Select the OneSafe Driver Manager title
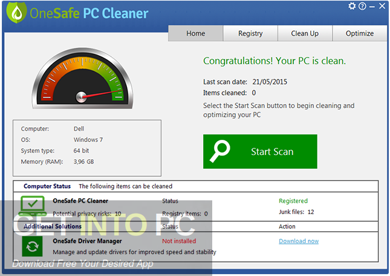 (87, 241)
